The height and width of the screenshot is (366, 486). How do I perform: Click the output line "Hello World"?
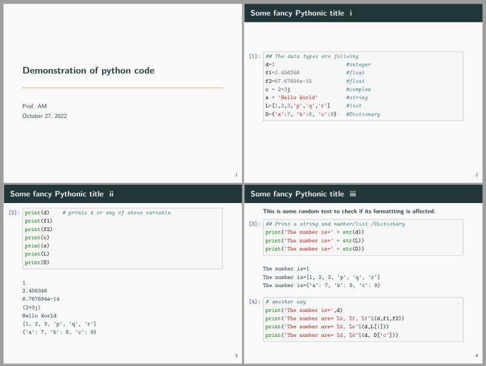[x=38, y=316]
